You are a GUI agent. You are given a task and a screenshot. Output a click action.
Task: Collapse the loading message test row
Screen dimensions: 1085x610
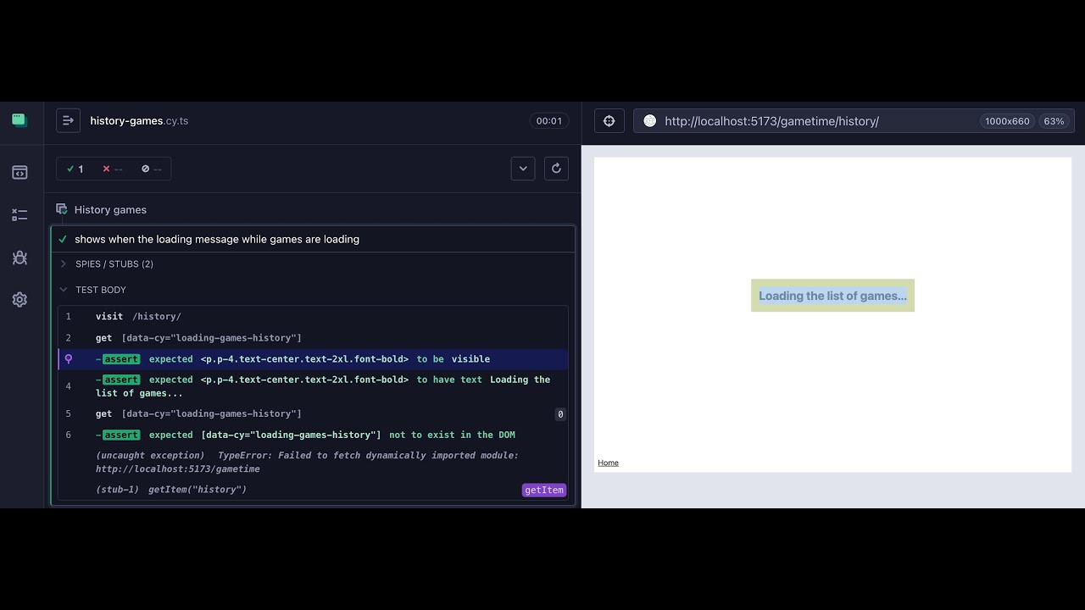[313, 240]
